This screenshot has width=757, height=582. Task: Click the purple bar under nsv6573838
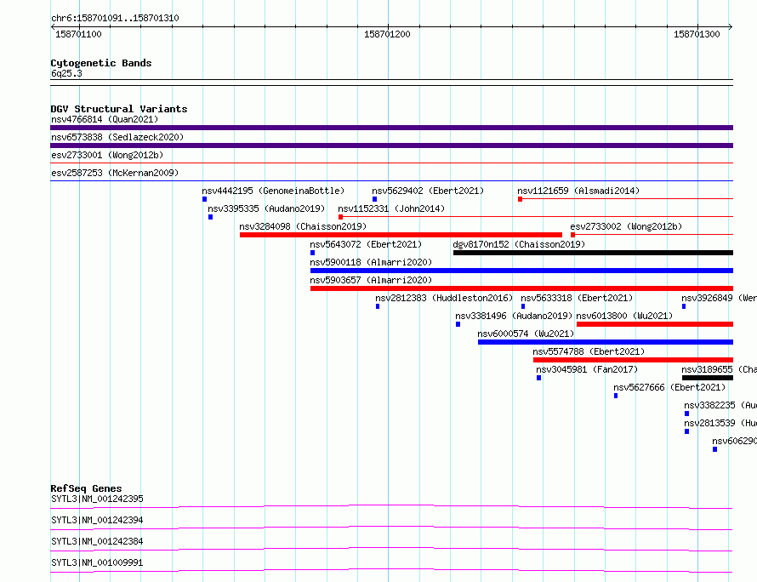pos(391,145)
